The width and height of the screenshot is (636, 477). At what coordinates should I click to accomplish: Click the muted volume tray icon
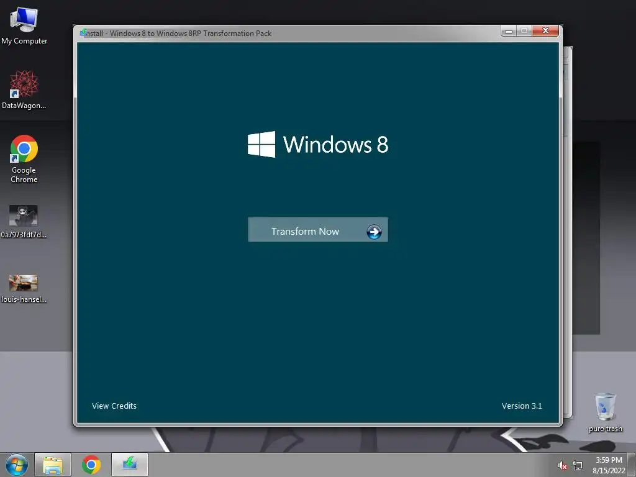point(562,465)
